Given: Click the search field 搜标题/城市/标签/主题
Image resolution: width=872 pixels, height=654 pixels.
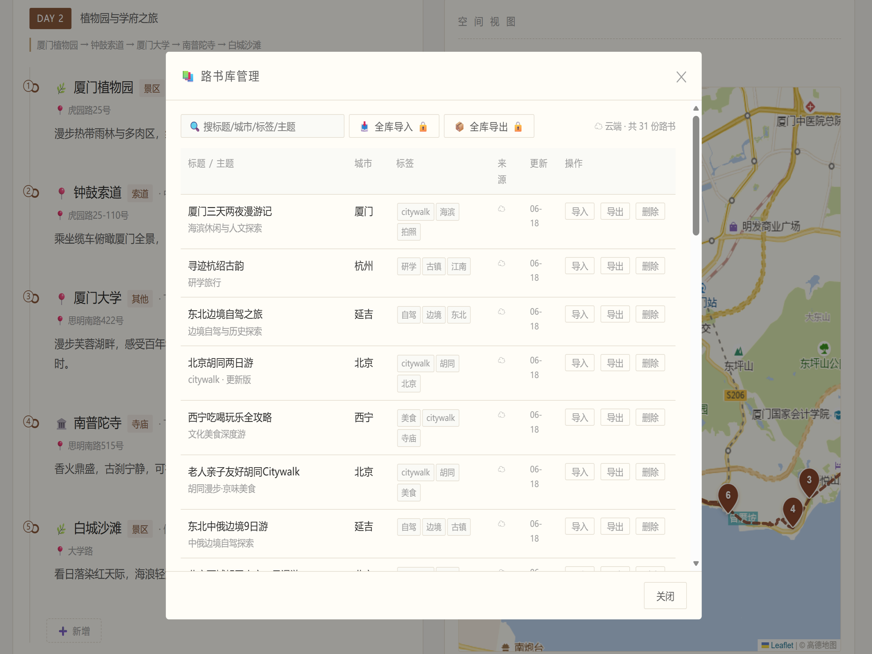Looking at the screenshot, I should pos(262,126).
